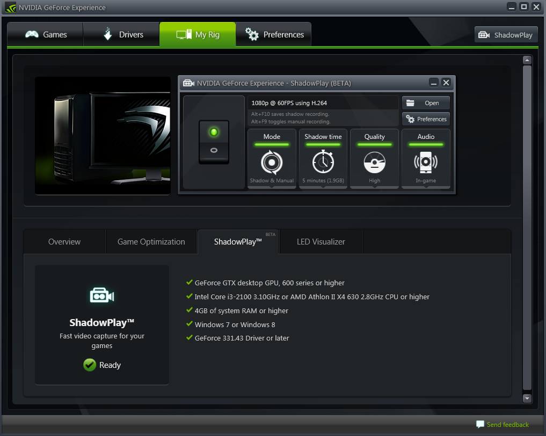Click the ShadowPlay button at top right
The width and height of the screenshot is (546, 436).
[506, 35]
